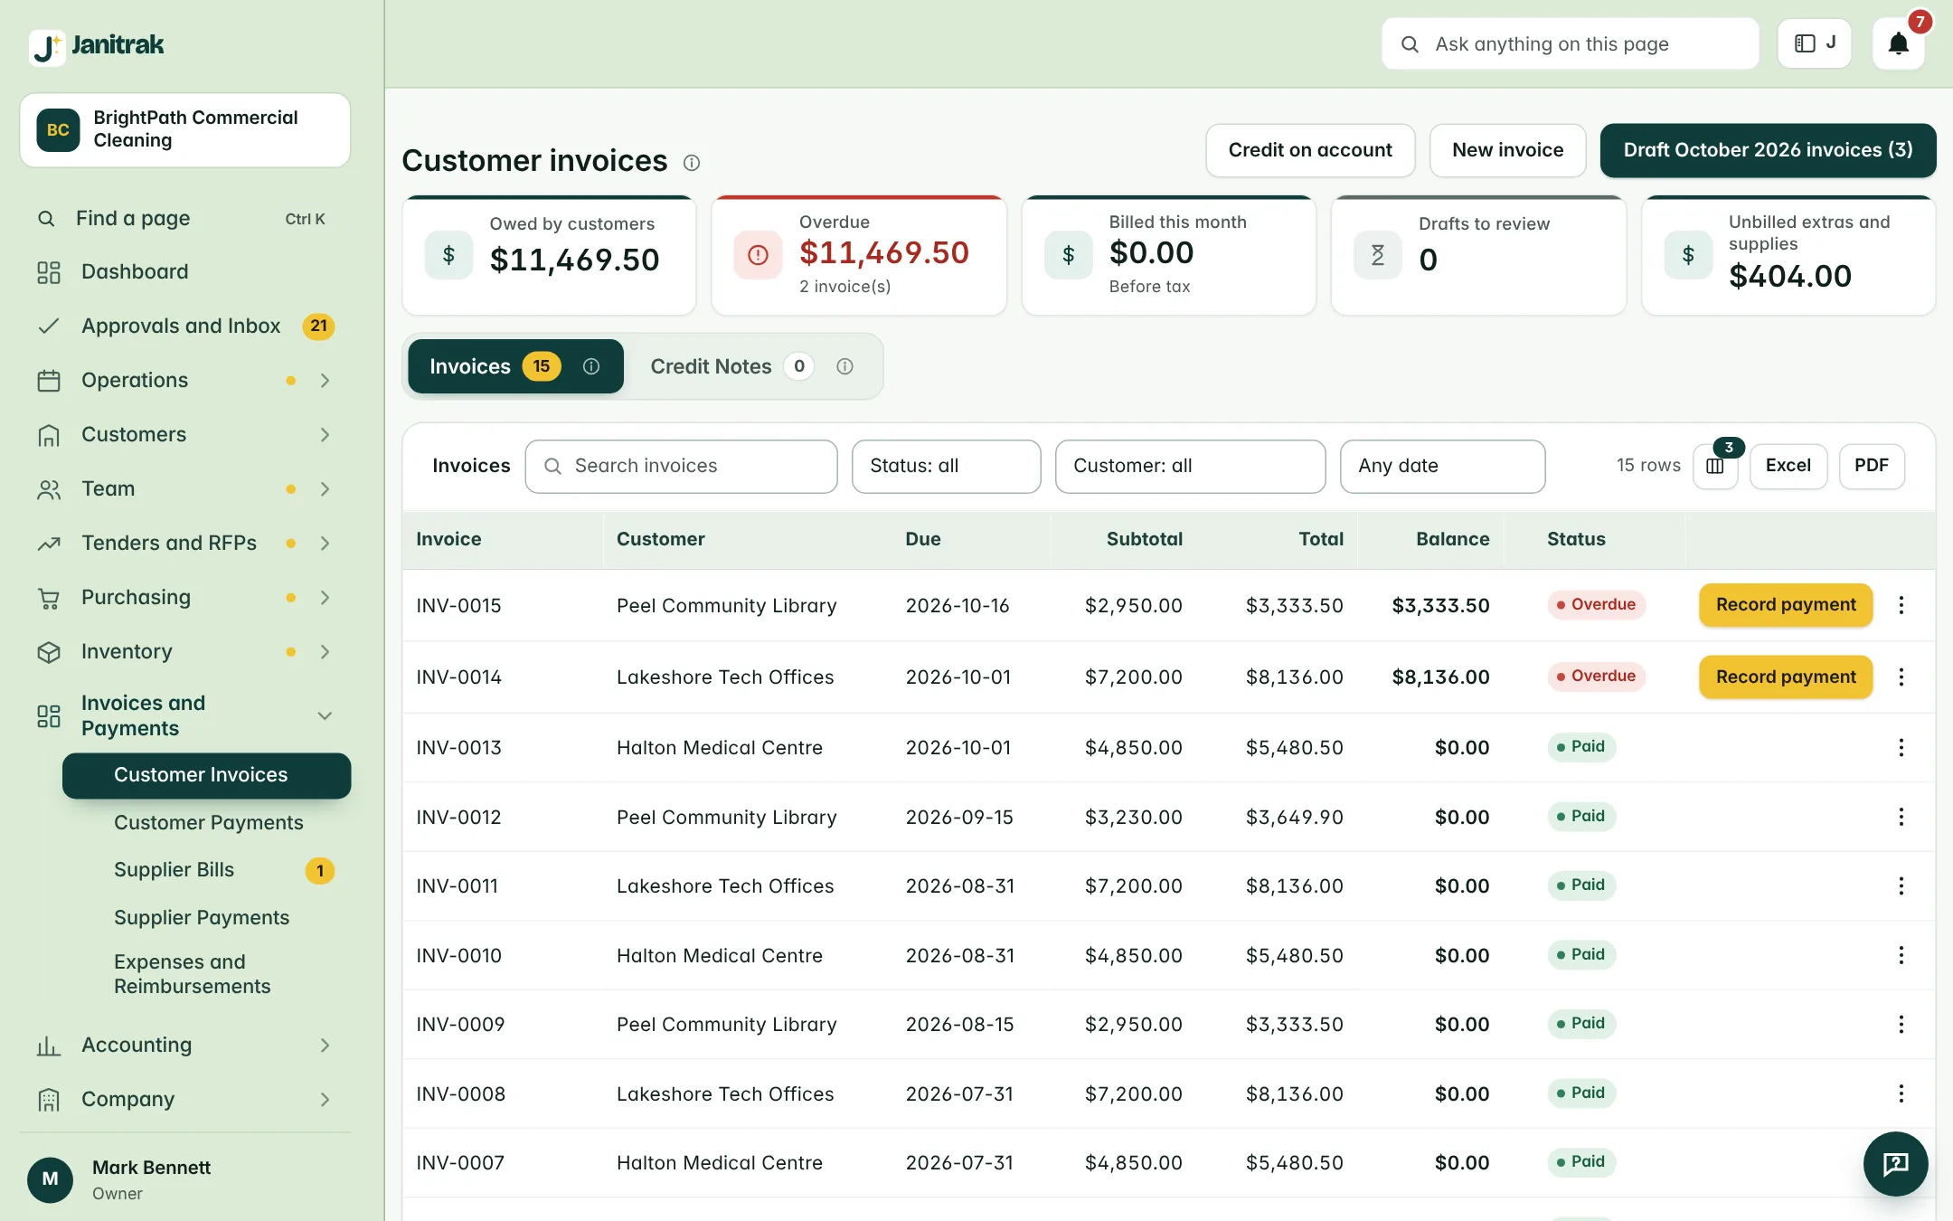Viewport: 1953px width, 1221px height.
Task: Click Draft October 2026 invoices button
Action: click(1768, 150)
